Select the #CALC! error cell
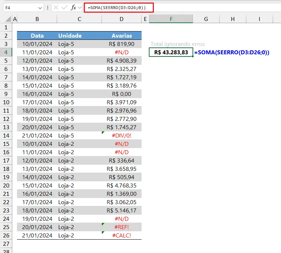Image resolution: width=281 pixels, height=253 pixels. point(121,235)
